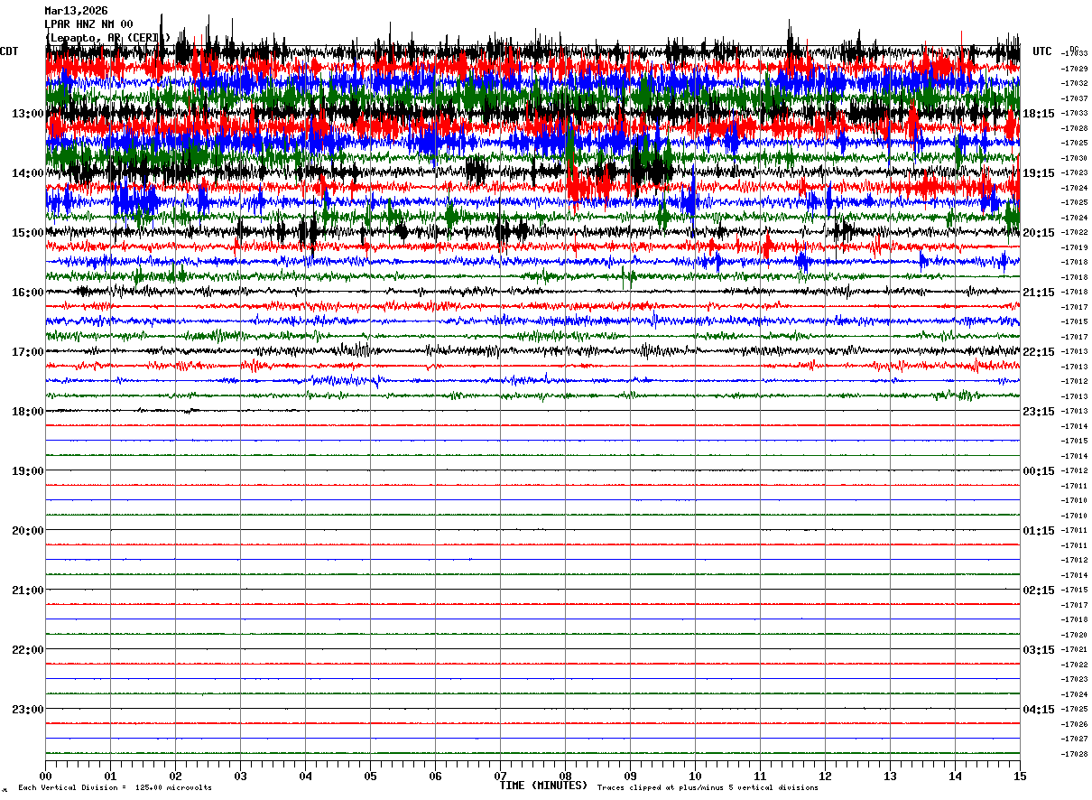Click the 13 minute axis tick label

click(891, 777)
